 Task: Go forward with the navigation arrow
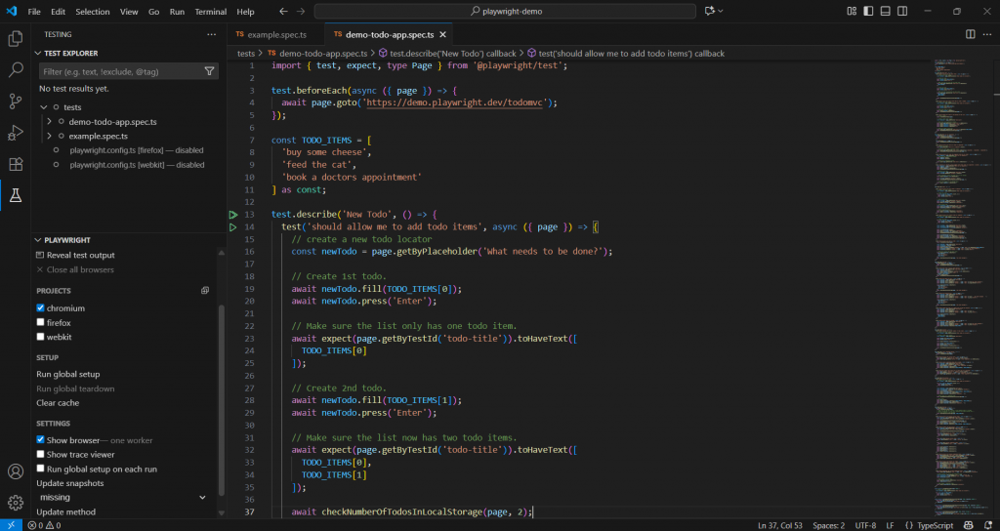pyautogui.click(x=301, y=12)
